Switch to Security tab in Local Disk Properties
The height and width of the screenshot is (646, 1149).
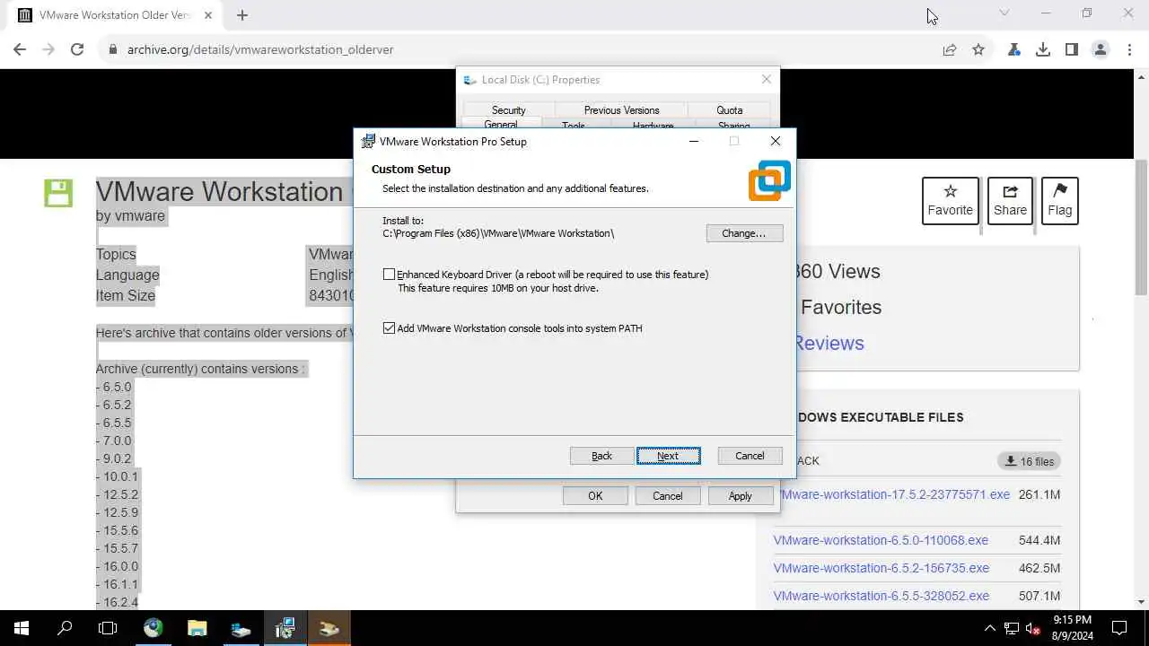508,110
